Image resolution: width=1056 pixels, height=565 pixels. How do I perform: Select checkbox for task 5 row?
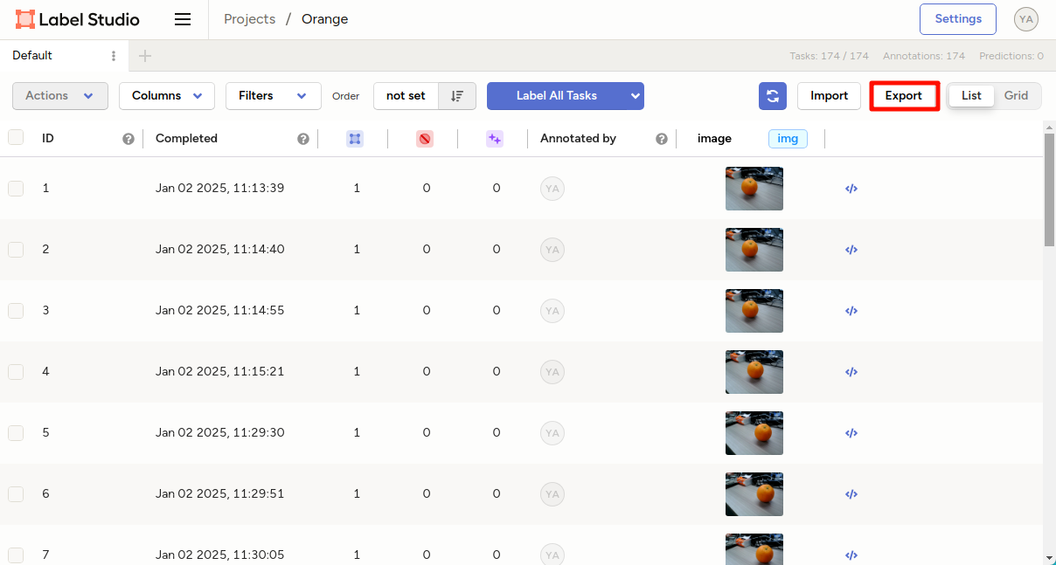point(16,433)
